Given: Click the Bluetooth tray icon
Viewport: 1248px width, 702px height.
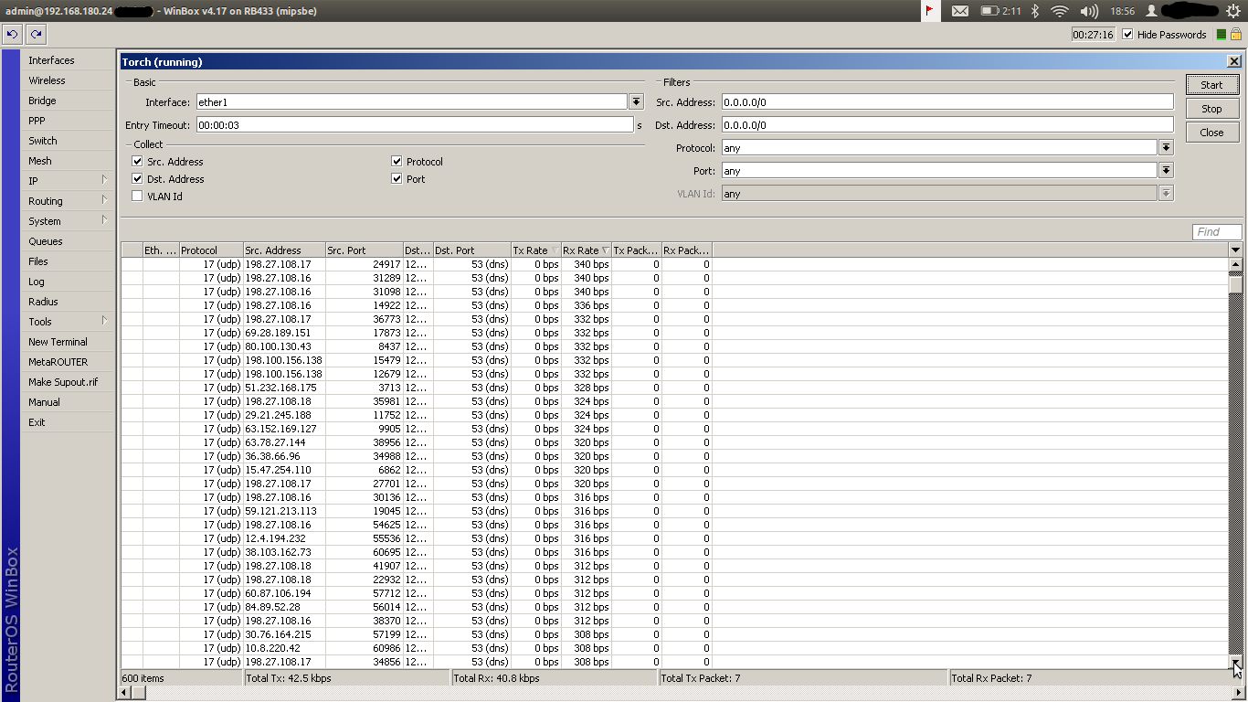Looking at the screenshot, I should click(x=1036, y=10).
